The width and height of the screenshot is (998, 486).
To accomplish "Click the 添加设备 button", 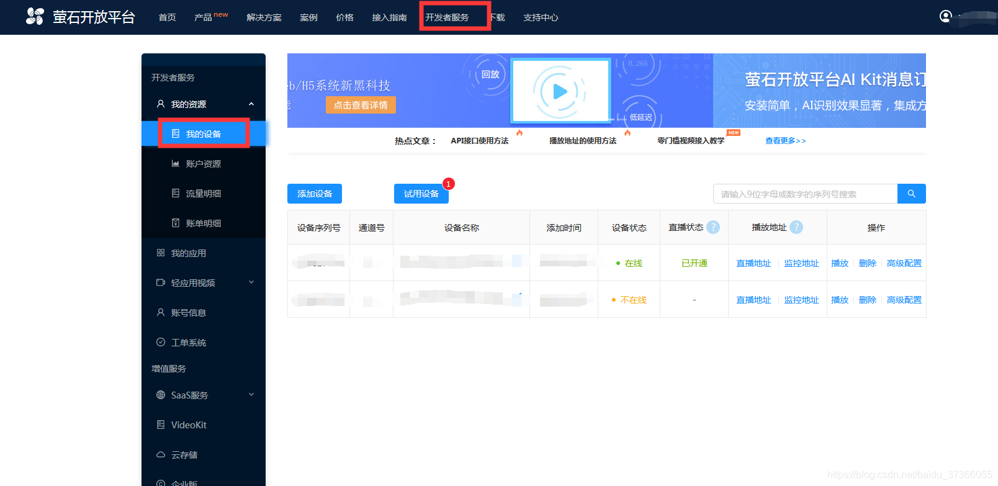I will point(315,194).
